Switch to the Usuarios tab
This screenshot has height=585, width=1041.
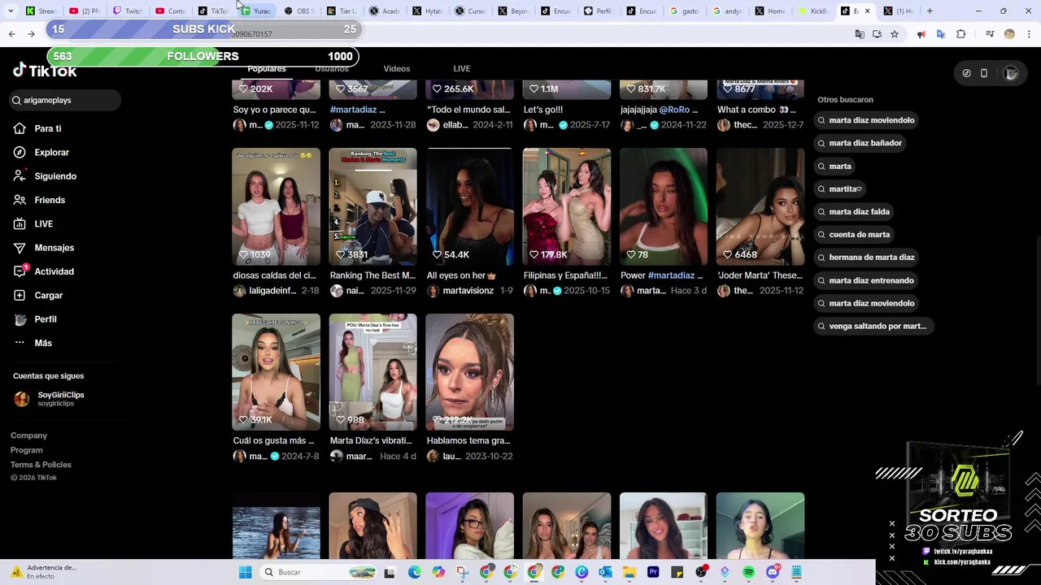pyautogui.click(x=332, y=68)
